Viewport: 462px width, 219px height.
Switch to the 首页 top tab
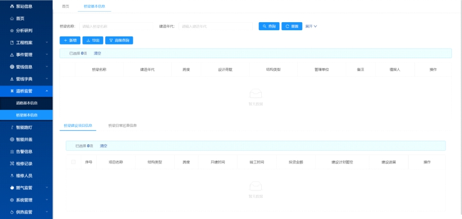click(65, 6)
